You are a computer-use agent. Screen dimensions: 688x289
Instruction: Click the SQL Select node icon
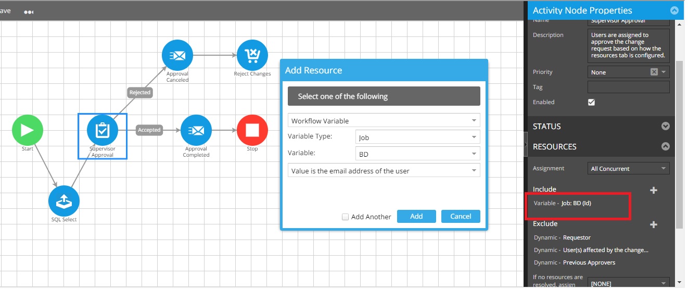pyautogui.click(x=64, y=201)
